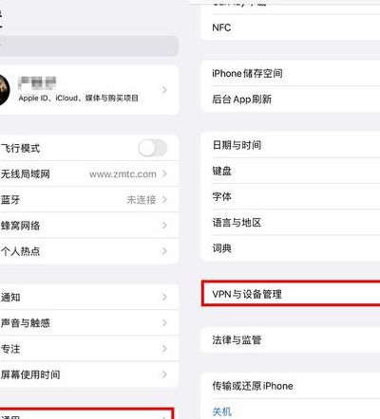The width and height of the screenshot is (380, 419).
Task: Open 传输或还原 iPhone option
Action: tap(291, 386)
